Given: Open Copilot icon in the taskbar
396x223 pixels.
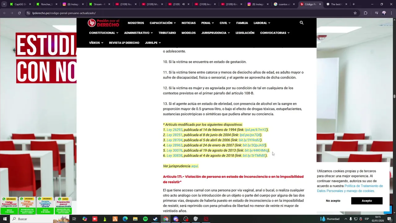Looking at the screenshot, I should tap(84, 219).
